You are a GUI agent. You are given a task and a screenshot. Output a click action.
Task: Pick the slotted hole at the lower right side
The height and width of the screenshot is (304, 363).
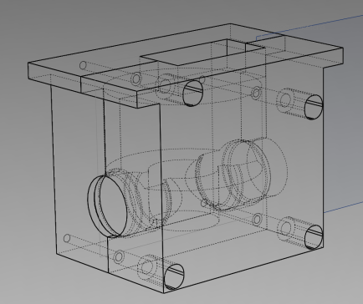click(x=314, y=237)
